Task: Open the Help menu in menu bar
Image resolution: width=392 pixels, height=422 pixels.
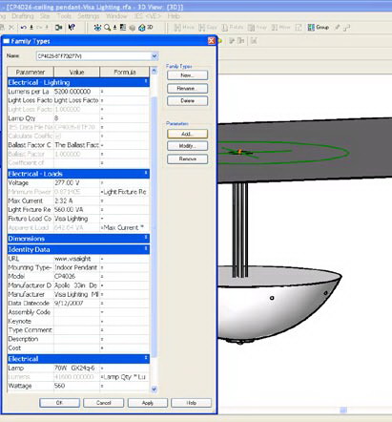Action: [174, 16]
